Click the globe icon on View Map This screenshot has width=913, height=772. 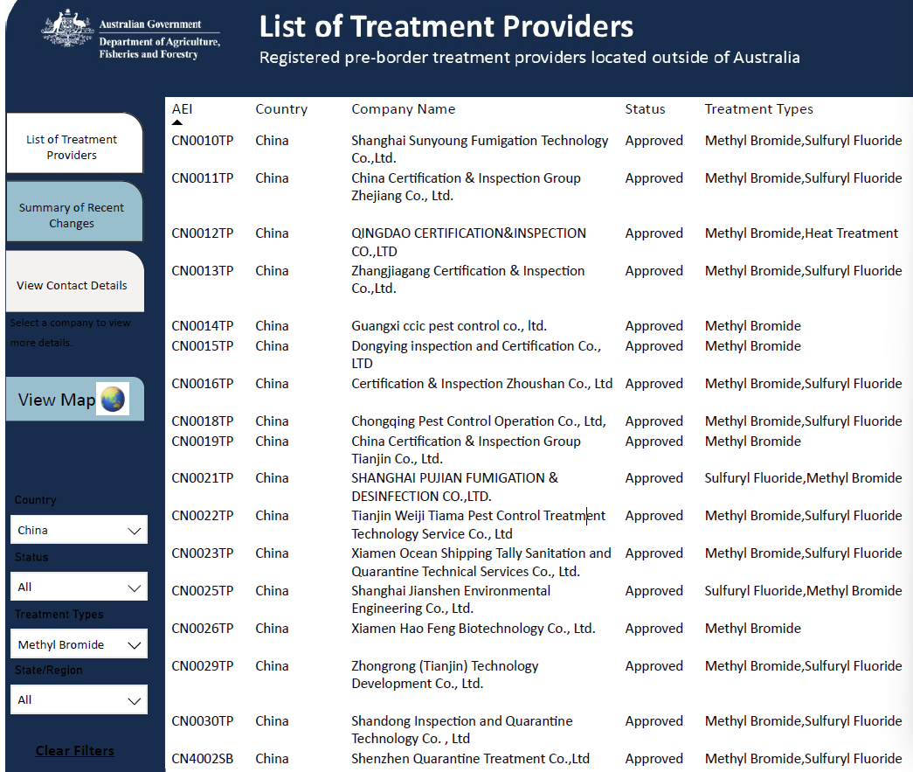[113, 400]
